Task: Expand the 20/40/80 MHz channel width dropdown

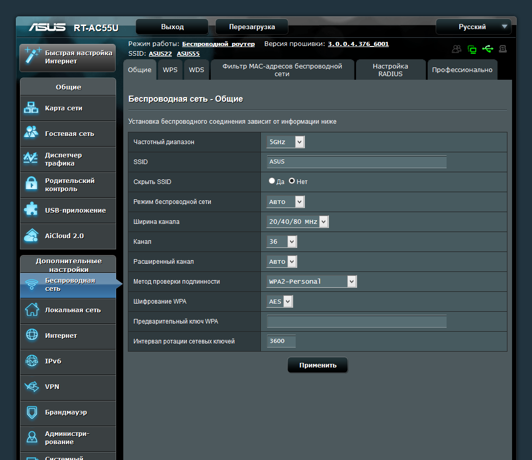Action: pos(297,221)
